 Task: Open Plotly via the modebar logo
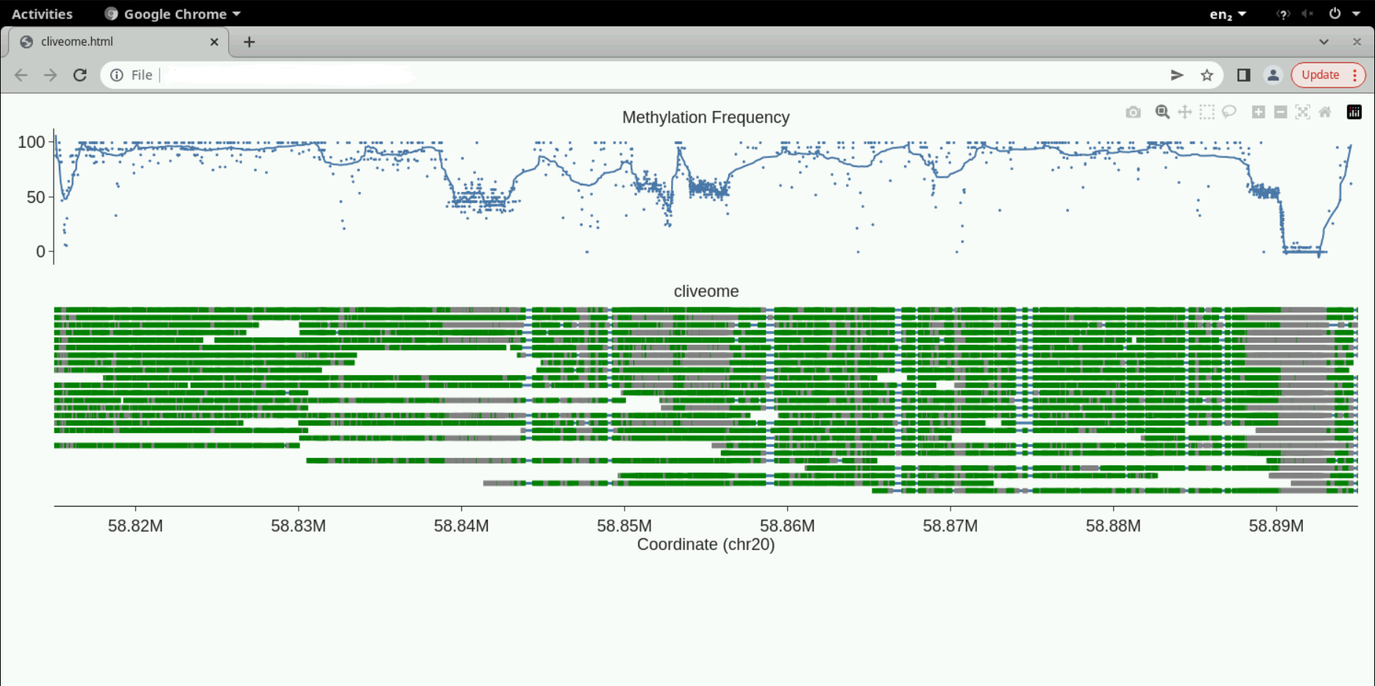(1354, 112)
